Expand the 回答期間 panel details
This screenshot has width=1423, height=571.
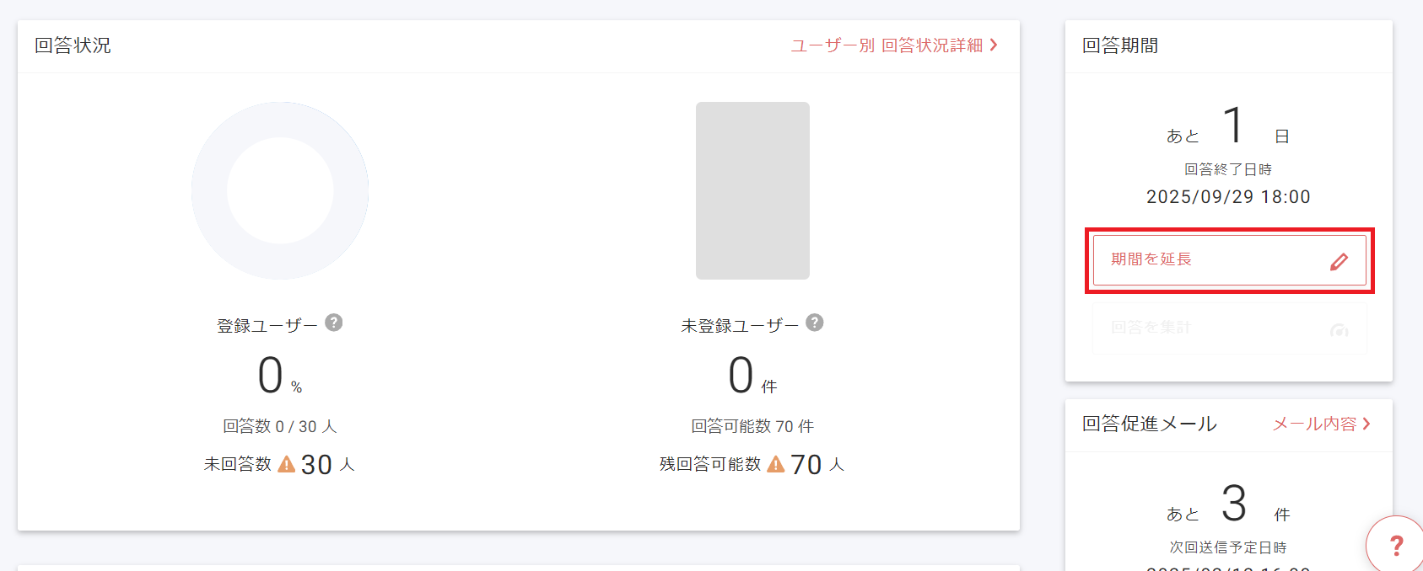pos(1118,45)
